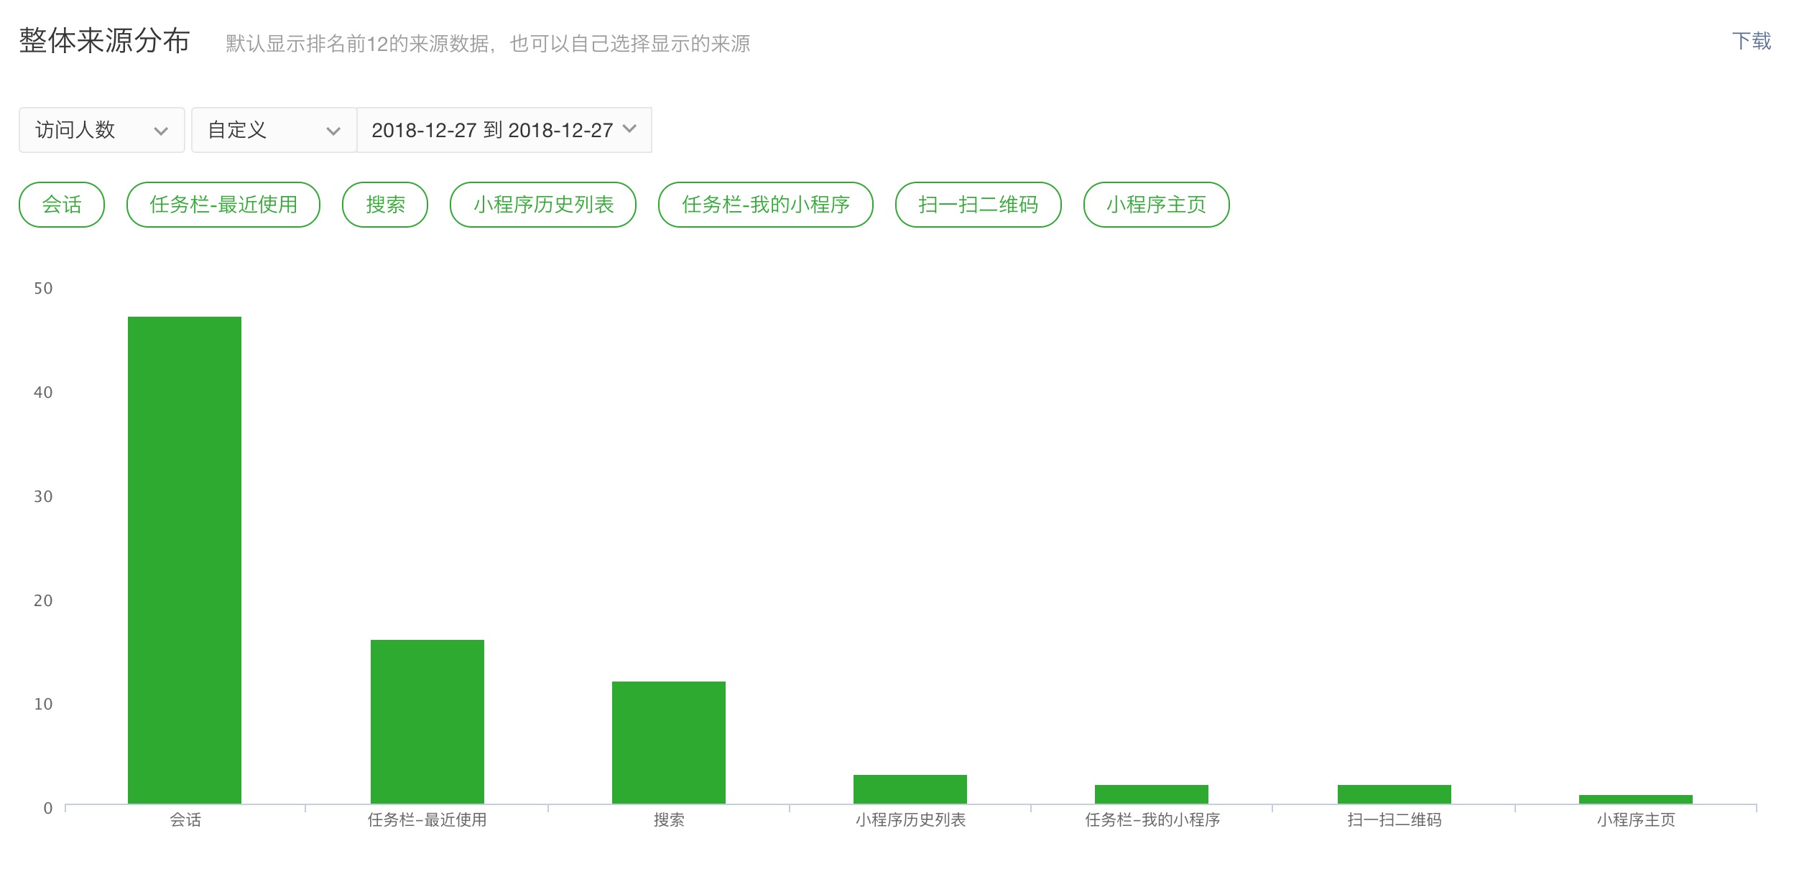Click the 扫一扫二维码 chart bar
The width and height of the screenshot is (1799, 869).
(x=1395, y=794)
